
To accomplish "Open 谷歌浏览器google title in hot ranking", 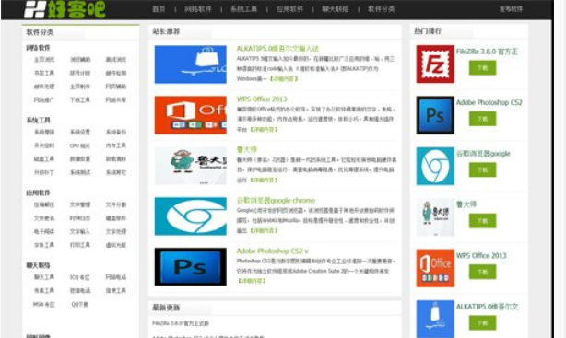I will coord(483,154).
